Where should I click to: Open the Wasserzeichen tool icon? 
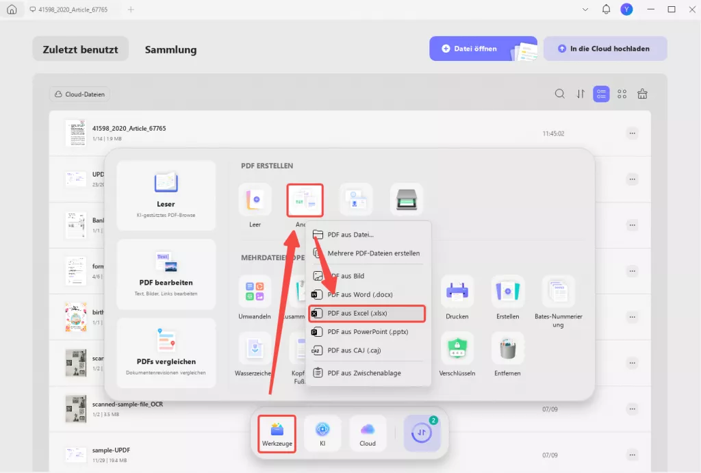pos(255,348)
